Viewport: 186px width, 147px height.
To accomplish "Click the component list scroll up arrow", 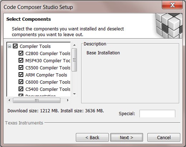I will (x=74, y=45).
